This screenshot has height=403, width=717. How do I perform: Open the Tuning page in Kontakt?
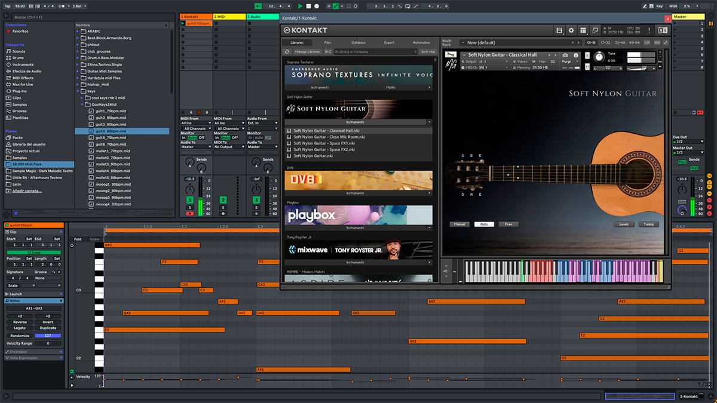coord(648,224)
